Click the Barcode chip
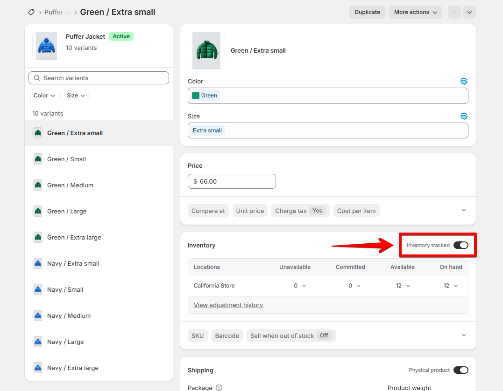Image resolution: width=503 pixels, height=391 pixels. coord(227,336)
